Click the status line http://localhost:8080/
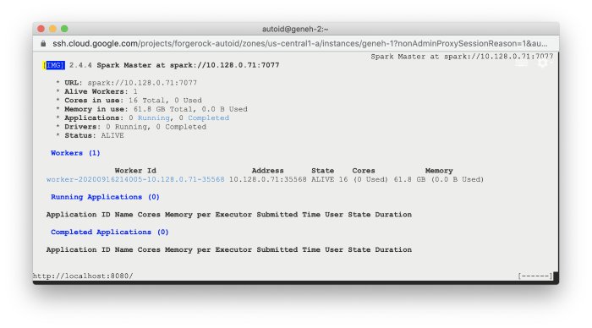592x328 pixels. [x=83, y=276]
